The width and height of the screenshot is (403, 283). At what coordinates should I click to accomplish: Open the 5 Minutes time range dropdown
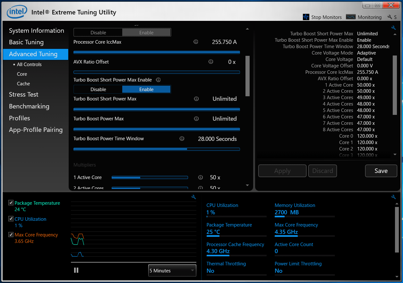[172, 270]
